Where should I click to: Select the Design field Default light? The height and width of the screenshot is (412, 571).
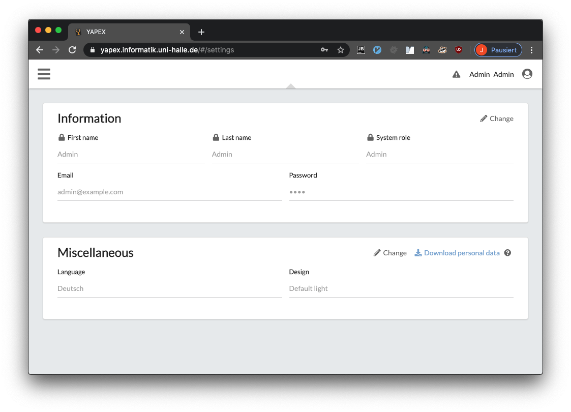coord(401,288)
